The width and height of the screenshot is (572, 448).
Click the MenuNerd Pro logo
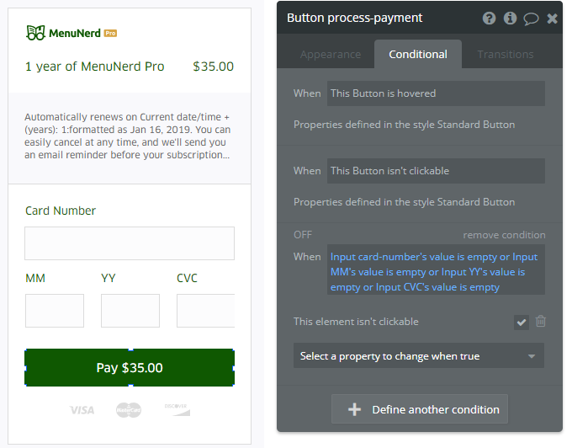71,33
